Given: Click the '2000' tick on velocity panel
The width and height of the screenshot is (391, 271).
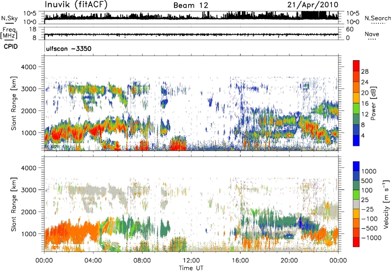Looking at the screenshot, I should 28,212.
